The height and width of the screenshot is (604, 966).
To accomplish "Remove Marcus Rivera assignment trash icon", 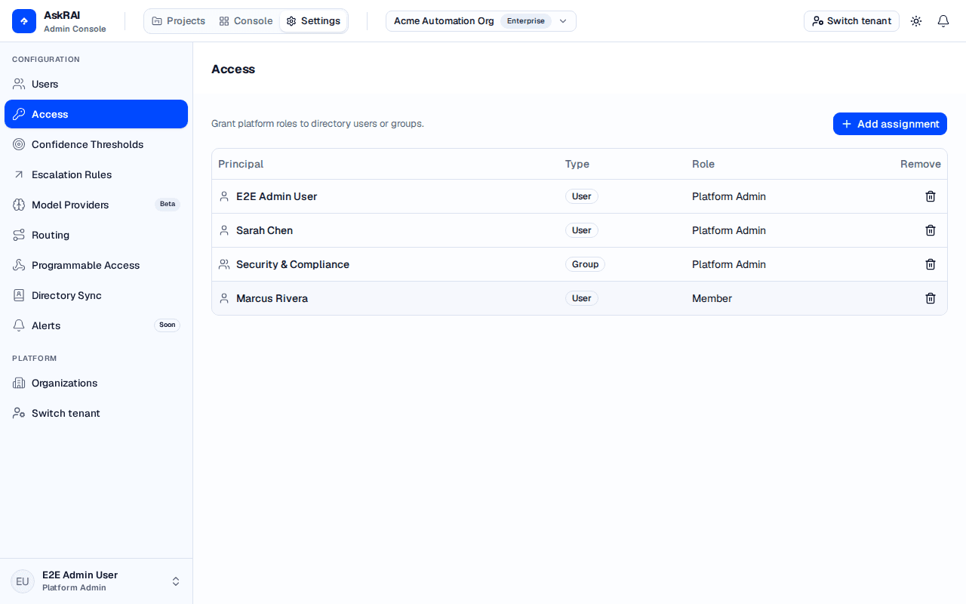I will (x=931, y=298).
